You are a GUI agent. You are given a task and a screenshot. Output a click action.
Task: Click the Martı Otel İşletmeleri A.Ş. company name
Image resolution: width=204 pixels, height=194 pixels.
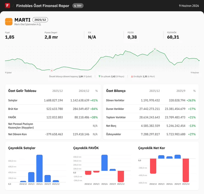[28, 25]
